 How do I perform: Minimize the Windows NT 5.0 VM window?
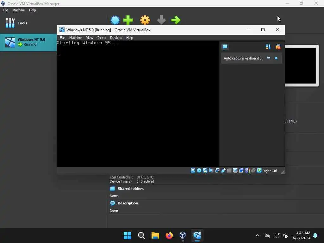[249, 30]
